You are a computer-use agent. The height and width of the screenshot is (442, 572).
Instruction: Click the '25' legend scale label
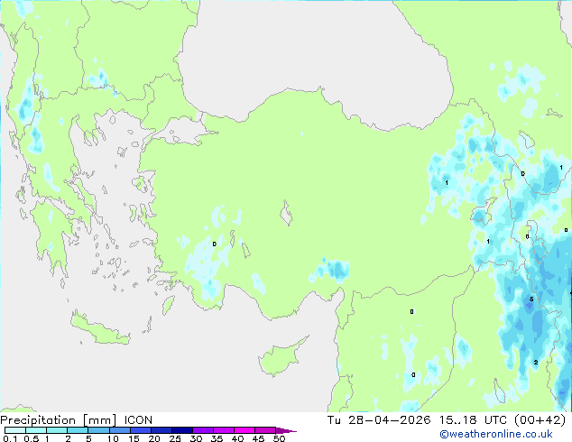pos(175,438)
